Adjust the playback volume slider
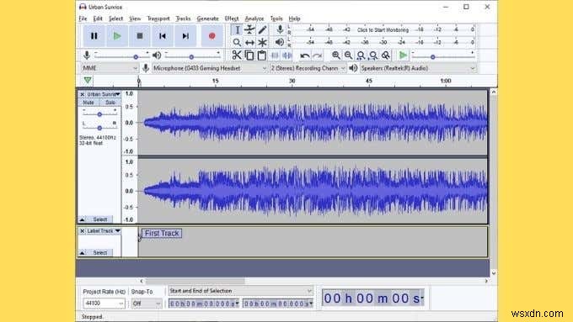 pyautogui.click(x=192, y=55)
